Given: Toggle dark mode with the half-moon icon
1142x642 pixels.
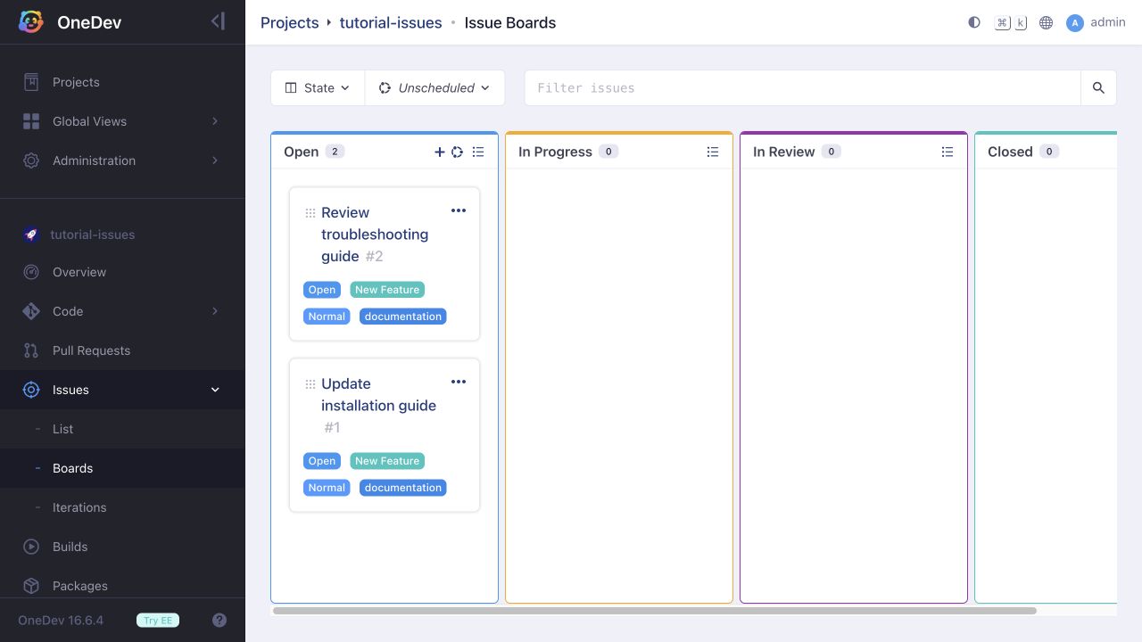Looking at the screenshot, I should (x=974, y=22).
